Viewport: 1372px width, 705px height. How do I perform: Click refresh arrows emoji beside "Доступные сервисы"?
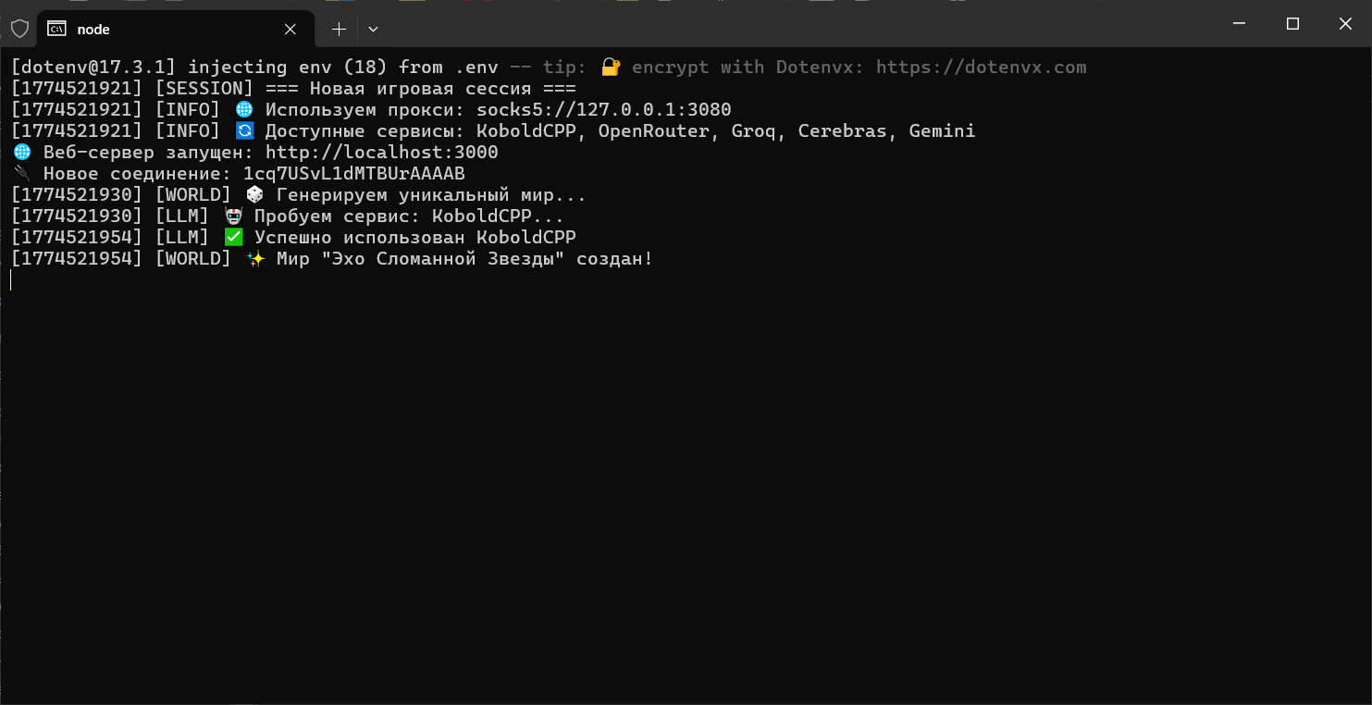[244, 130]
